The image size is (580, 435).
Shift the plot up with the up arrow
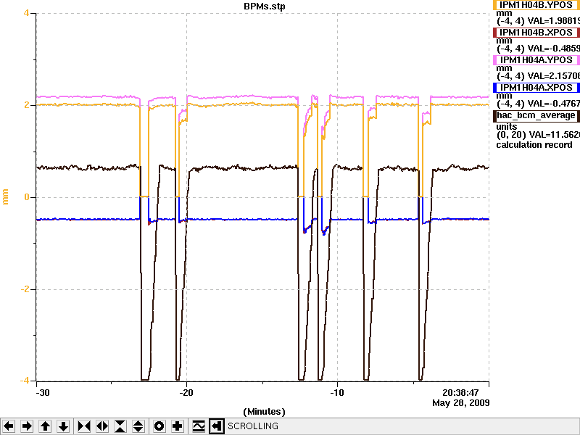(x=45, y=426)
